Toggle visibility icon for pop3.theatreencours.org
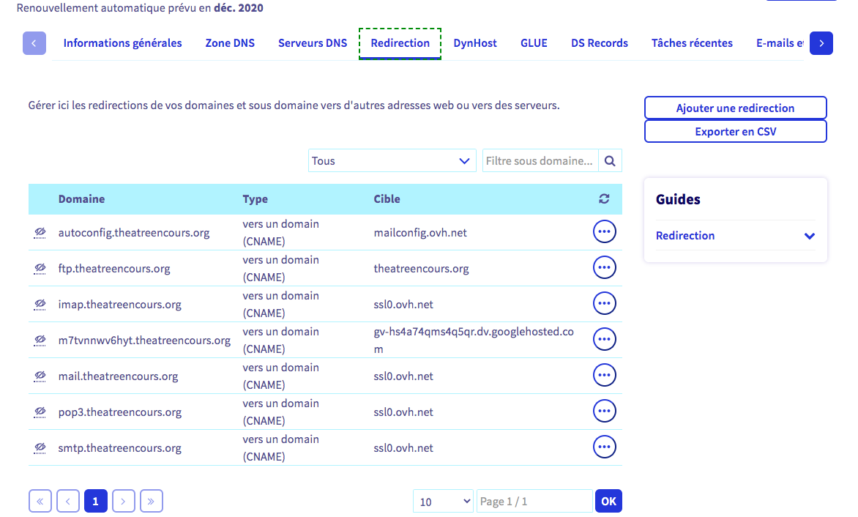The height and width of the screenshot is (517, 858). coord(40,412)
